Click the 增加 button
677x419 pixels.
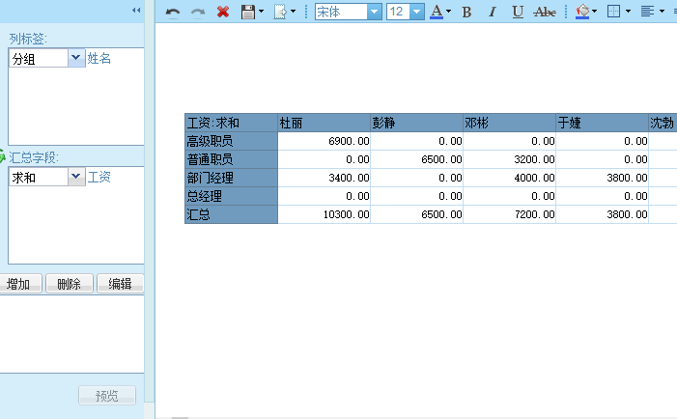point(18,284)
